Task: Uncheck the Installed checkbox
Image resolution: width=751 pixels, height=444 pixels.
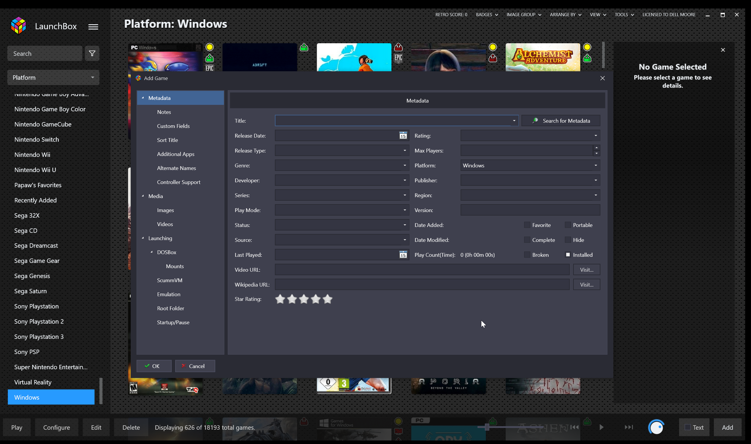Action: pos(568,255)
